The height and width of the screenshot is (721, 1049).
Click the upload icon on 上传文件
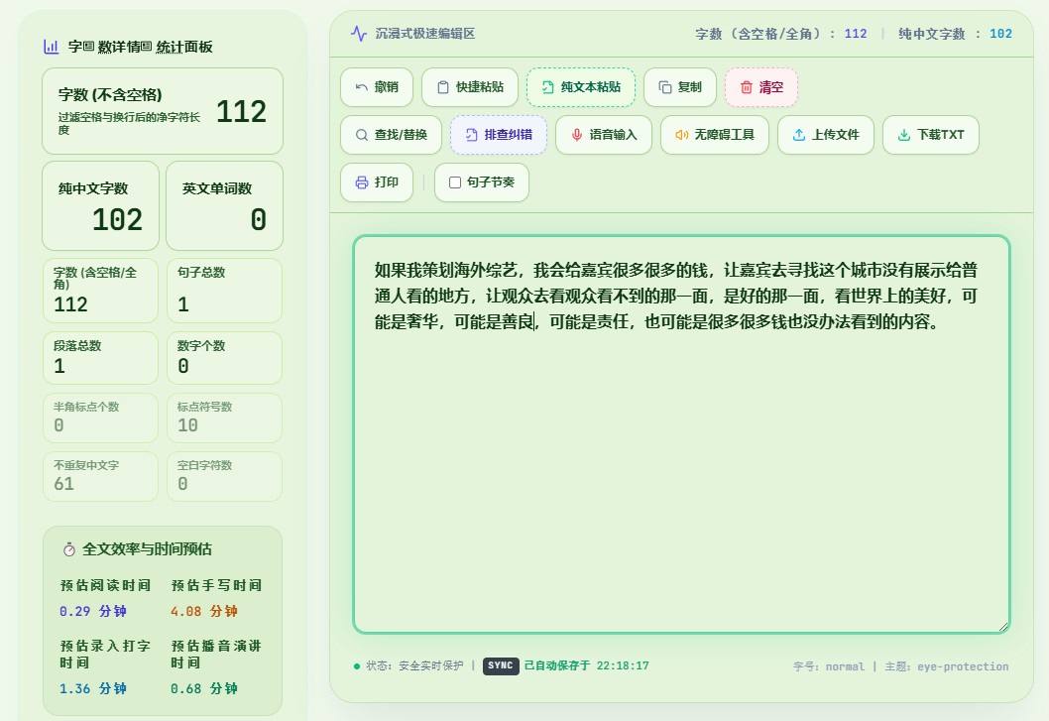(799, 135)
